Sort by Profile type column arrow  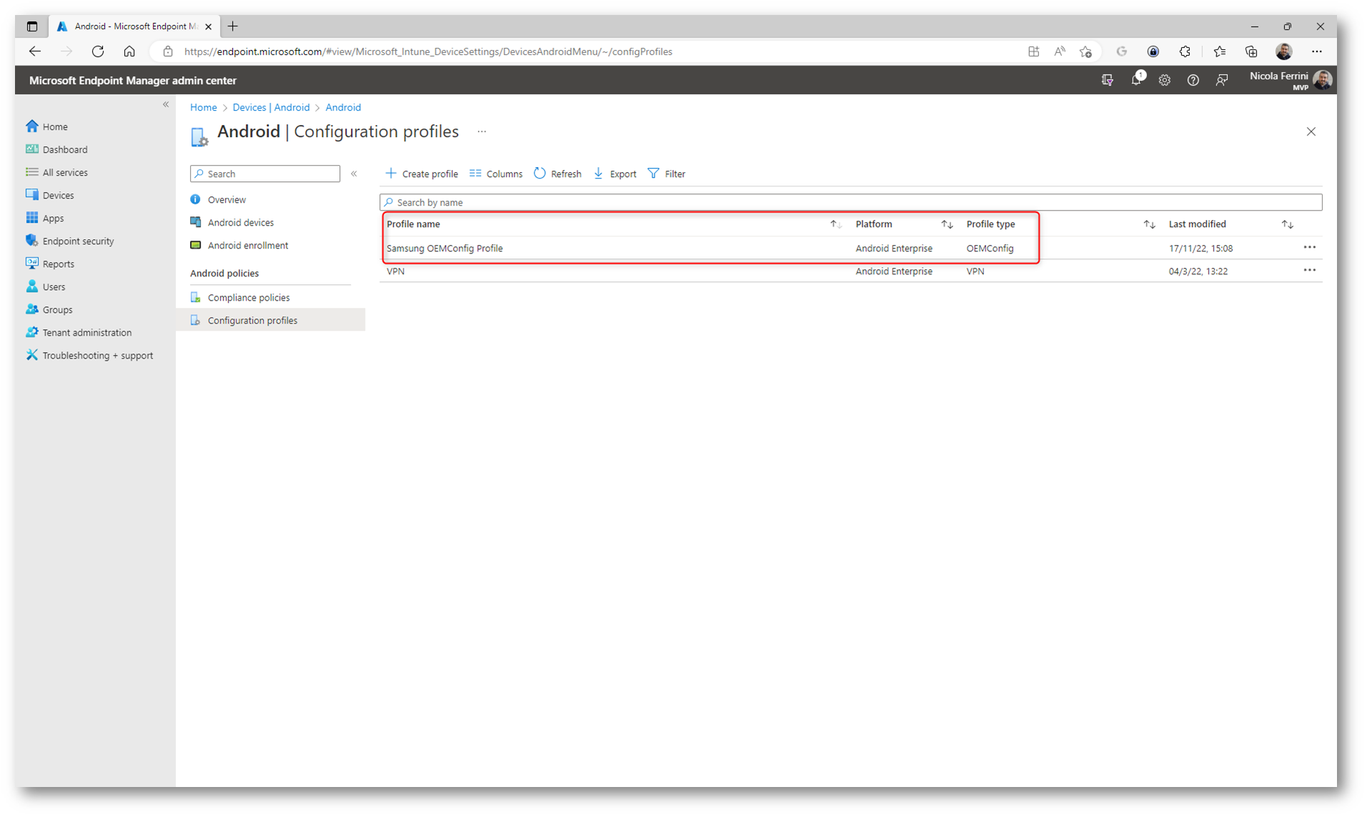click(1149, 224)
